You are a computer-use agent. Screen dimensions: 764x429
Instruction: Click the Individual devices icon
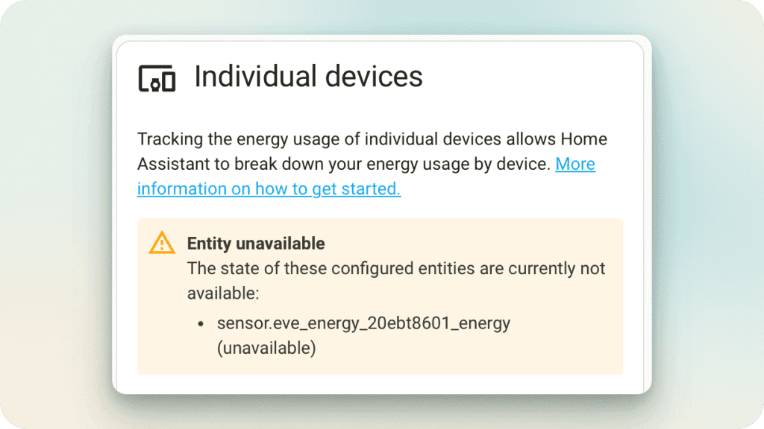coord(157,78)
